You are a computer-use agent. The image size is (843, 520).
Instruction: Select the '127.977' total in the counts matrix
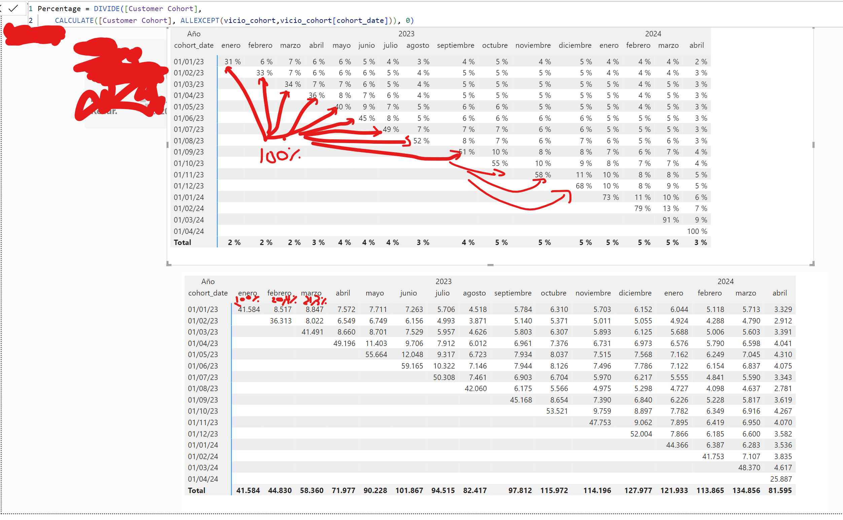[x=638, y=490]
